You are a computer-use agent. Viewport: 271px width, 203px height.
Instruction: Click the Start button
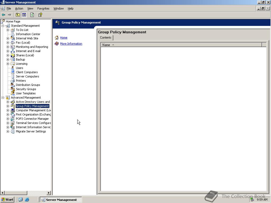pyautogui.click(x=7, y=200)
